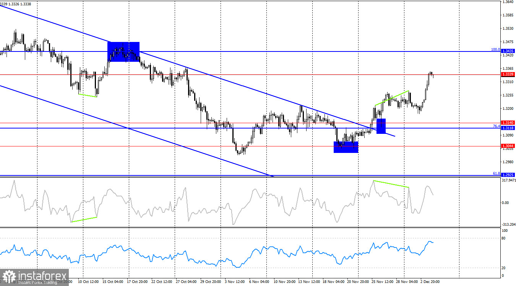Click the small blue box near 25 Nov
Screen dimensions: 516x286
[380, 127]
